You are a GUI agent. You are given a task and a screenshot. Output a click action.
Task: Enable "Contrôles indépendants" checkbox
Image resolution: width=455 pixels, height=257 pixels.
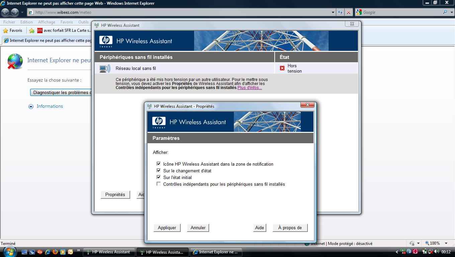click(x=159, y=184)
